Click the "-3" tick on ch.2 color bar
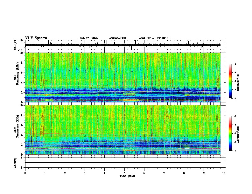 pyautogui.click(x=235, y=116)
